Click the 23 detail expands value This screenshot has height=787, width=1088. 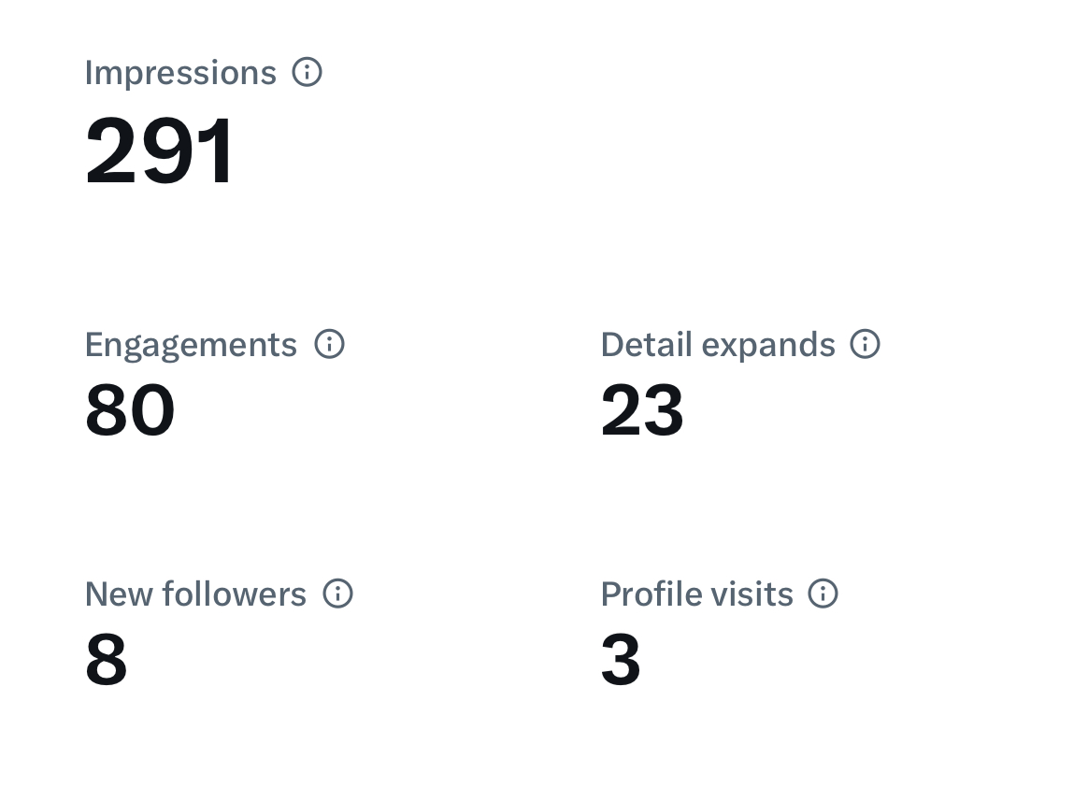(642, 410)
